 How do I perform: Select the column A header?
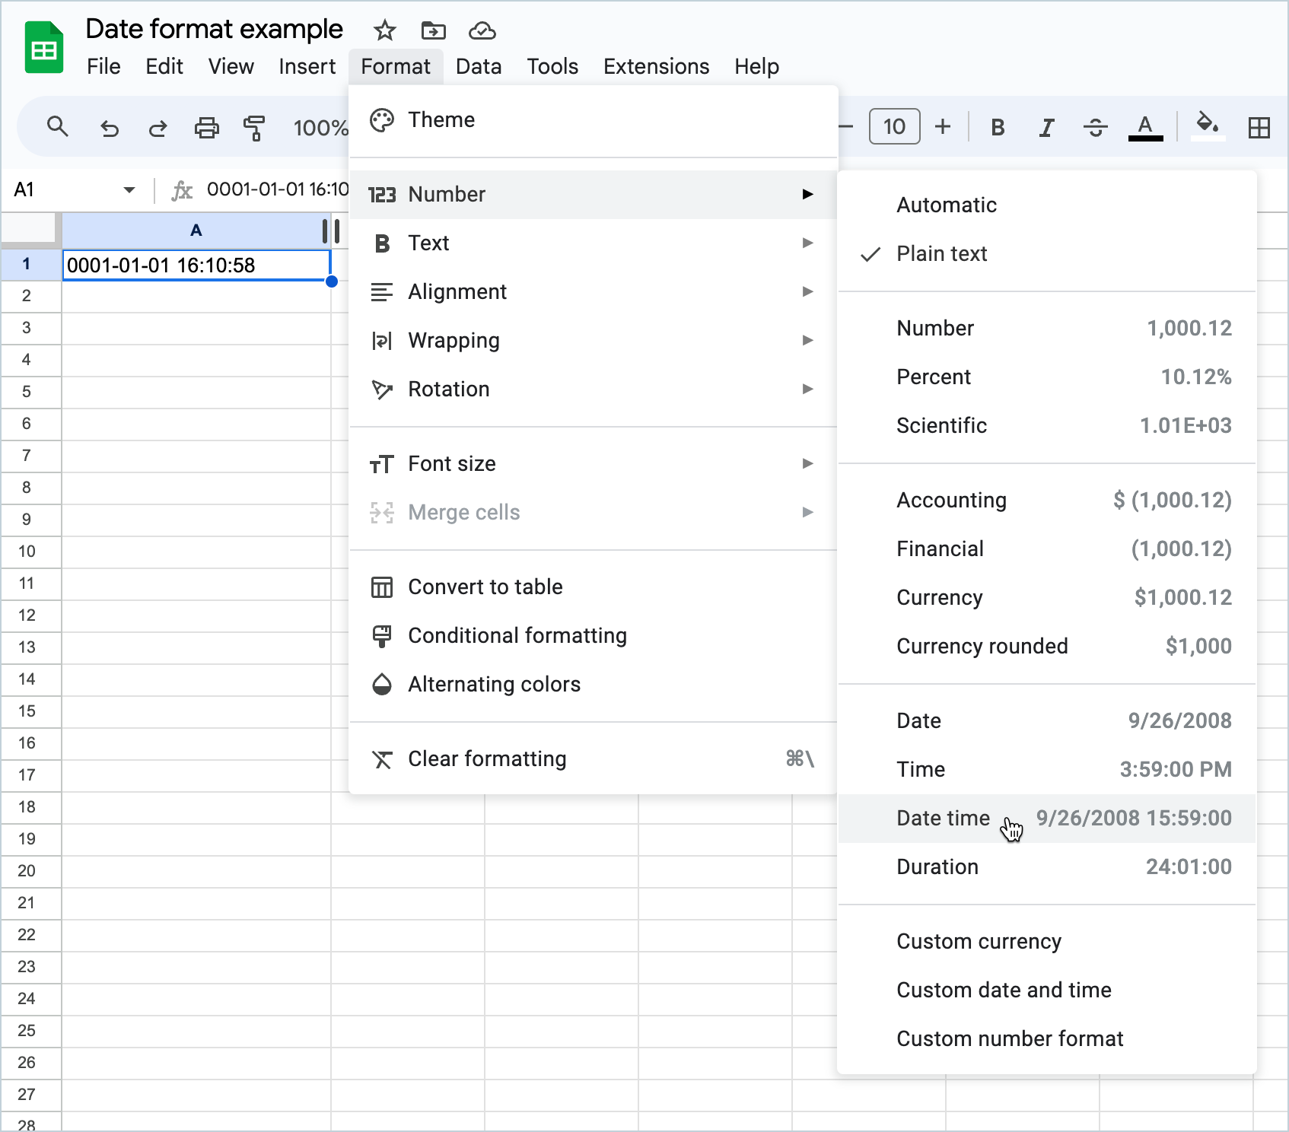(x=196, y=231)
